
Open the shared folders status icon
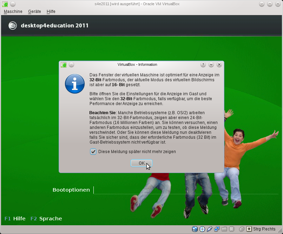[x=224, y=229]
